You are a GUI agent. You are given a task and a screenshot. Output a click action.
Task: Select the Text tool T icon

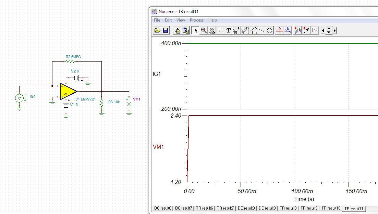tap(228, 30)
